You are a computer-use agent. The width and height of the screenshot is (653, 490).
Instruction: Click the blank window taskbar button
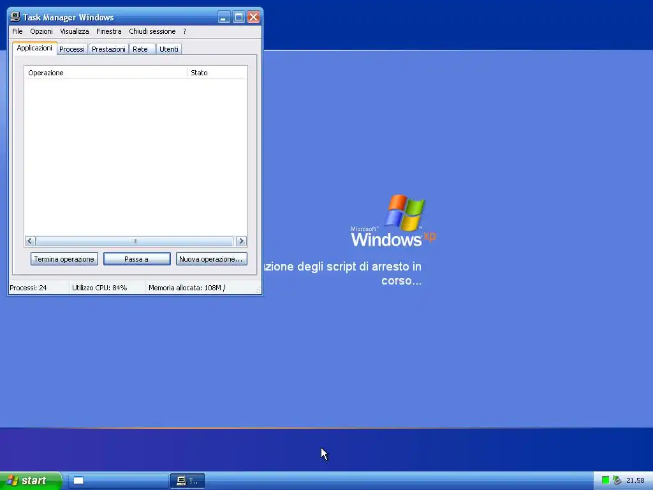[x=118, y=480]
